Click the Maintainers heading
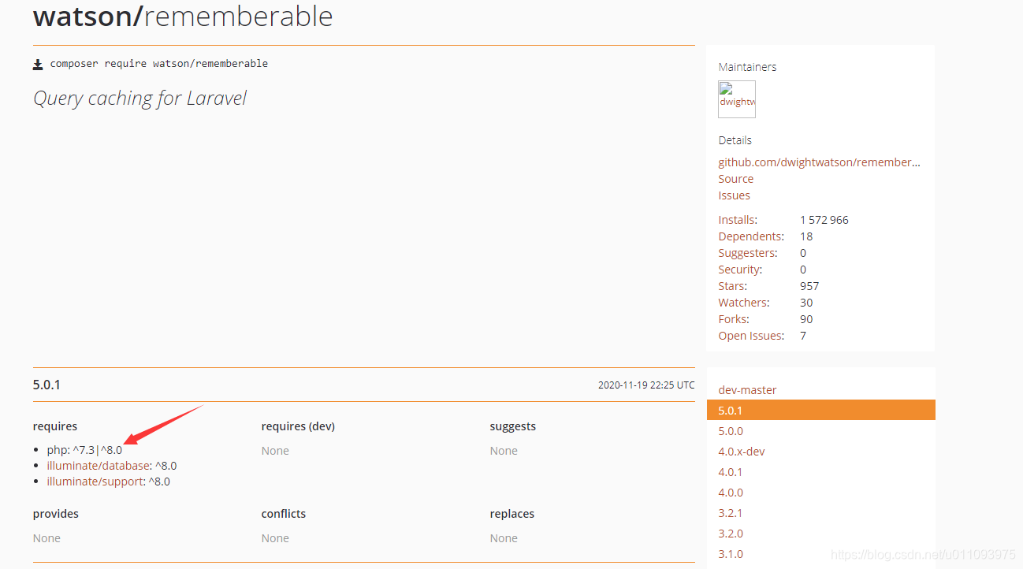Image resolution: width=1023 pixels, height=569 pixels. coord(747,67)
